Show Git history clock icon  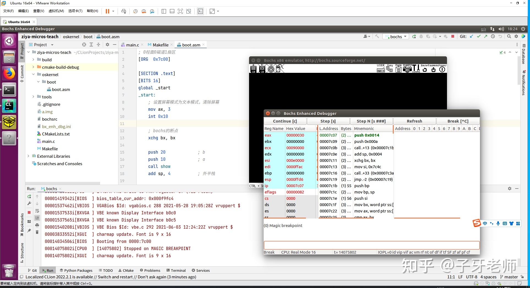(x=493, y=37)
